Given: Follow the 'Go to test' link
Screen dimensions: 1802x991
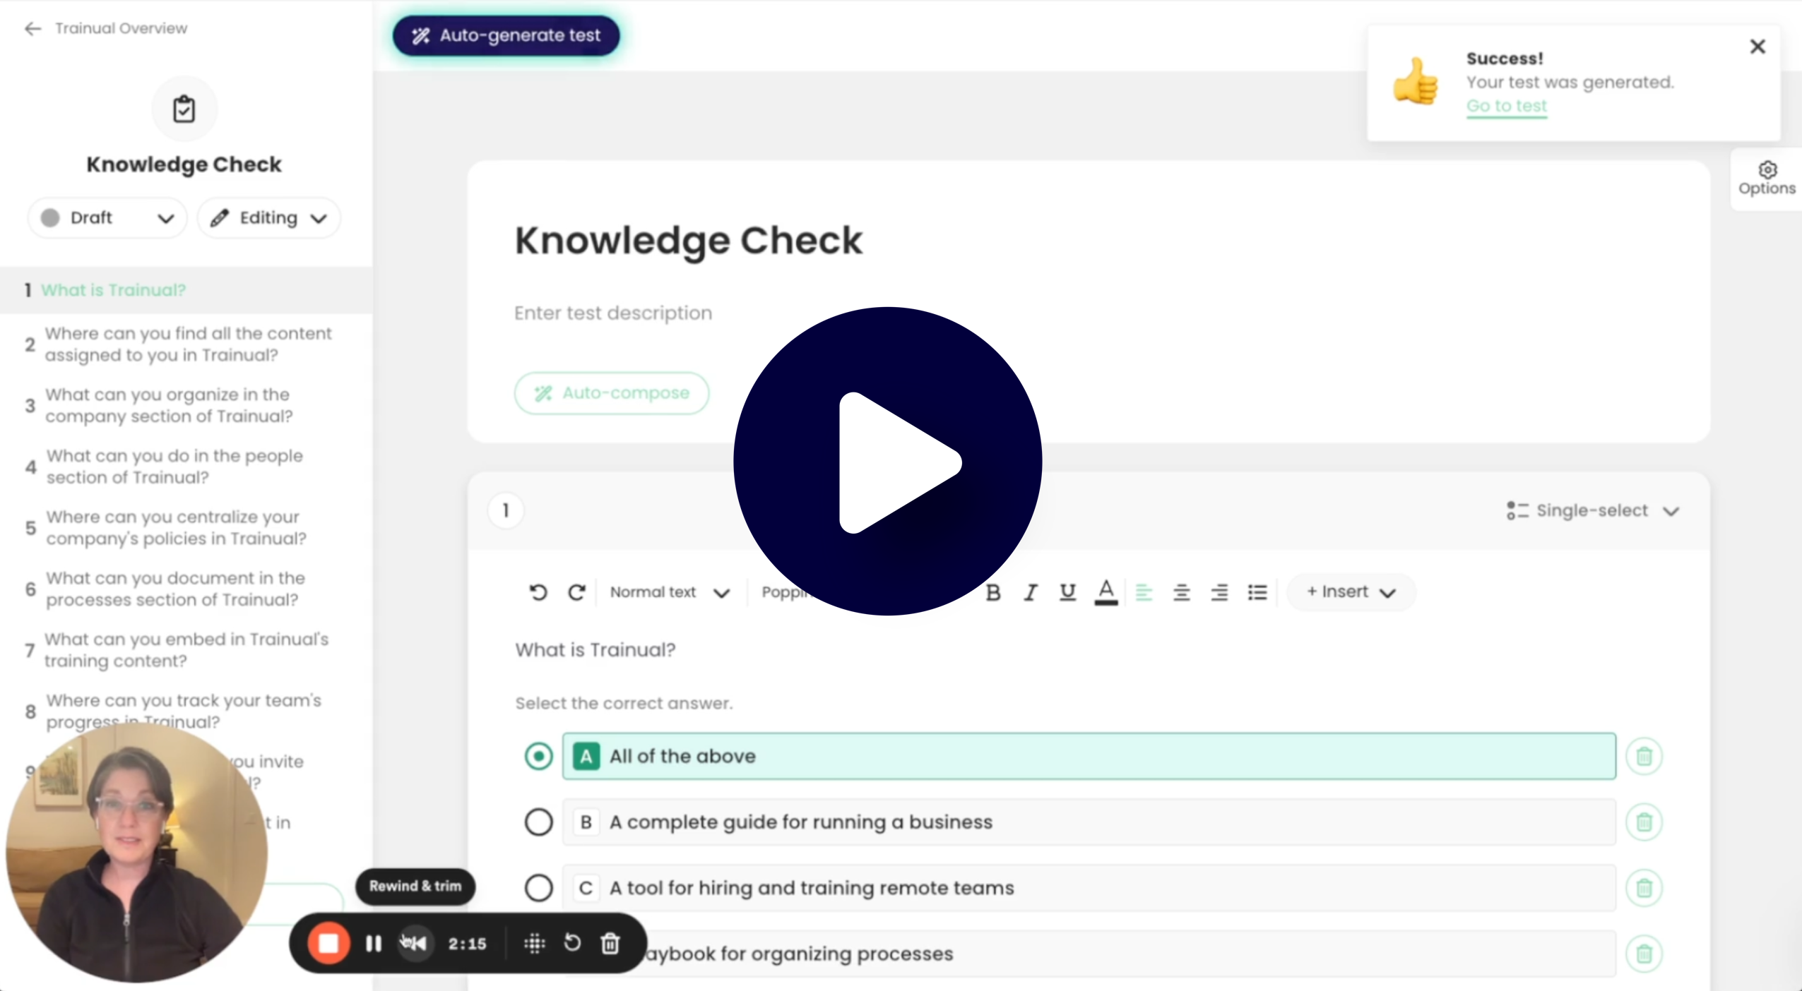Looking at the screenshot, I should [1506, 107].
